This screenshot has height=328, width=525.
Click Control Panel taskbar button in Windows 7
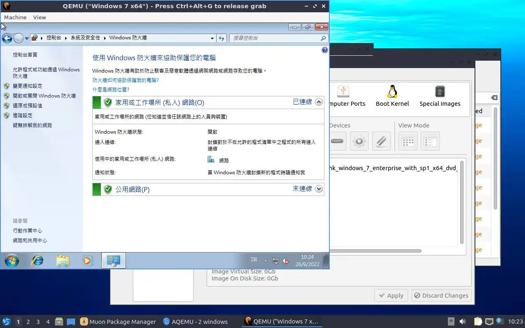click(113, 260)
